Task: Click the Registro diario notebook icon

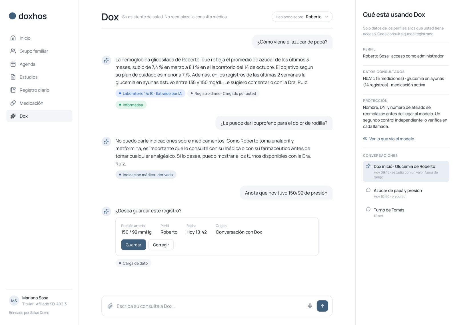Action: [x=13, y=90]
